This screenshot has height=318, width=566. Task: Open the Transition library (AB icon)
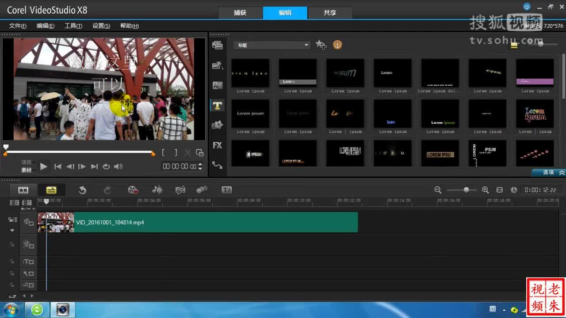tap(217, 85)
